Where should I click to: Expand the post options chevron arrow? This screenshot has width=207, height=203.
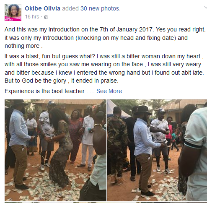pos(205,7)
